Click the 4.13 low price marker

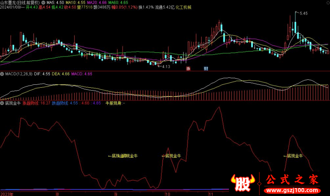(166, 66)
